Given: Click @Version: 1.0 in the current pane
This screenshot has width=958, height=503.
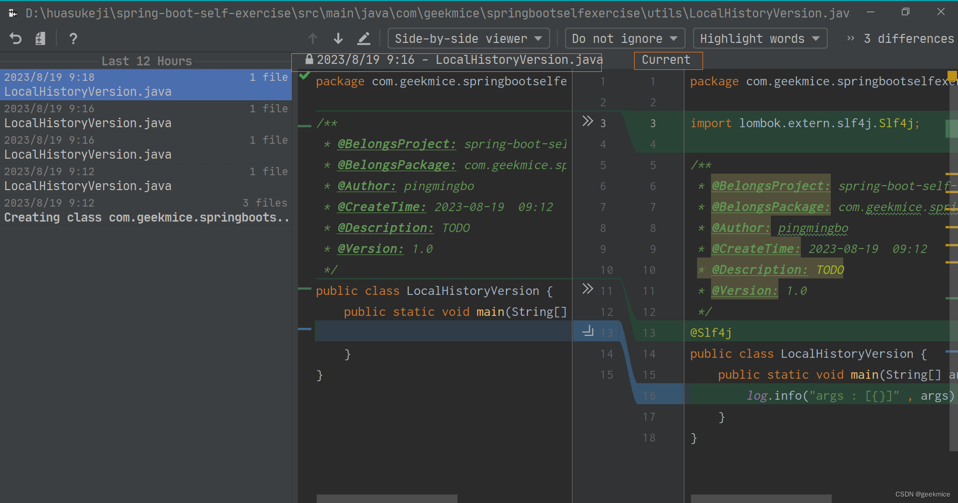Looking at the screenshot, I should click(x=759, y=291).
